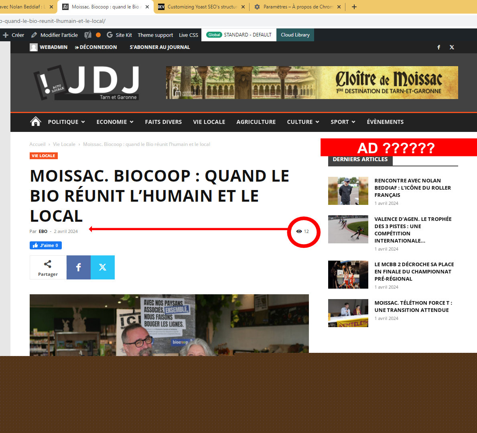Open Faits Divers section

click(x=163, y=122)
